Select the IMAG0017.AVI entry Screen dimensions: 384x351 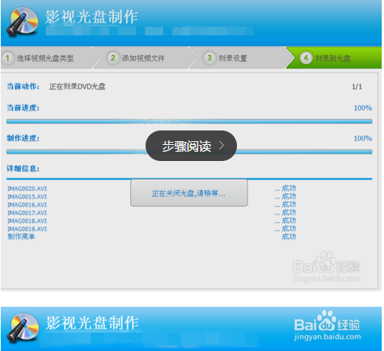tap(27, 213)
